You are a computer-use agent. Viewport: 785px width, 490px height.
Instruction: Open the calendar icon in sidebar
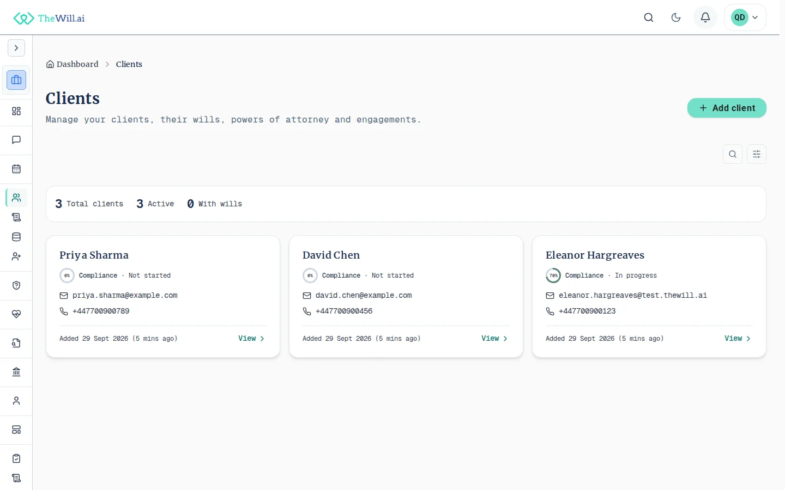pyautogui.click(x=16, y=169)
